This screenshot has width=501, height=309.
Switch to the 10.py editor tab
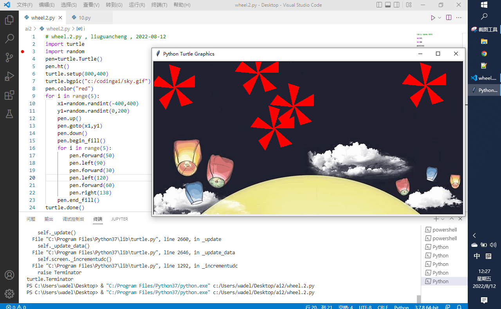point(85,18)
